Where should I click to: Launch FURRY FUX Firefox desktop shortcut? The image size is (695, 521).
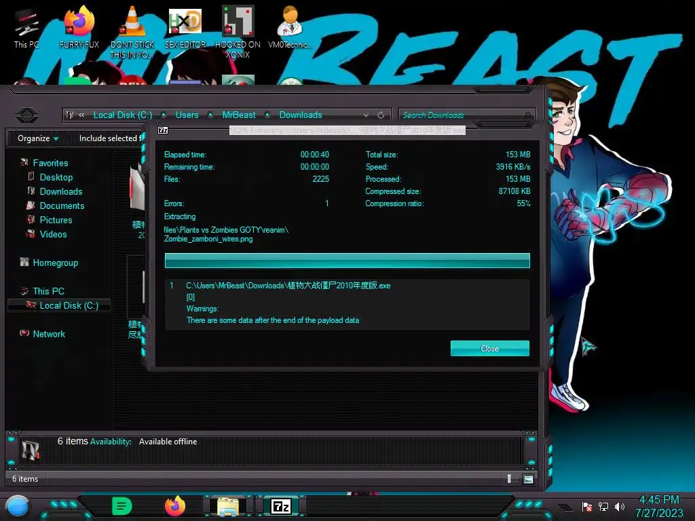click(79, 27)
